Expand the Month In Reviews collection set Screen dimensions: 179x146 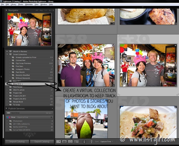point(7,51)
